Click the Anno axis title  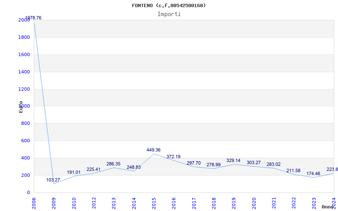pos(327,207)
